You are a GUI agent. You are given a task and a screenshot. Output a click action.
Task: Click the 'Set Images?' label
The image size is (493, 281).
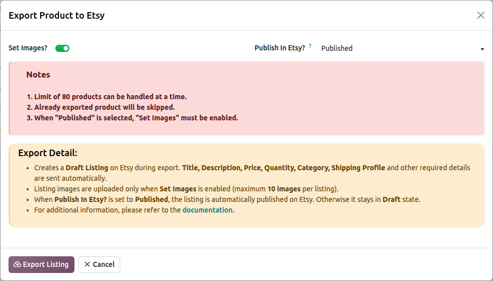pos(28,48)
